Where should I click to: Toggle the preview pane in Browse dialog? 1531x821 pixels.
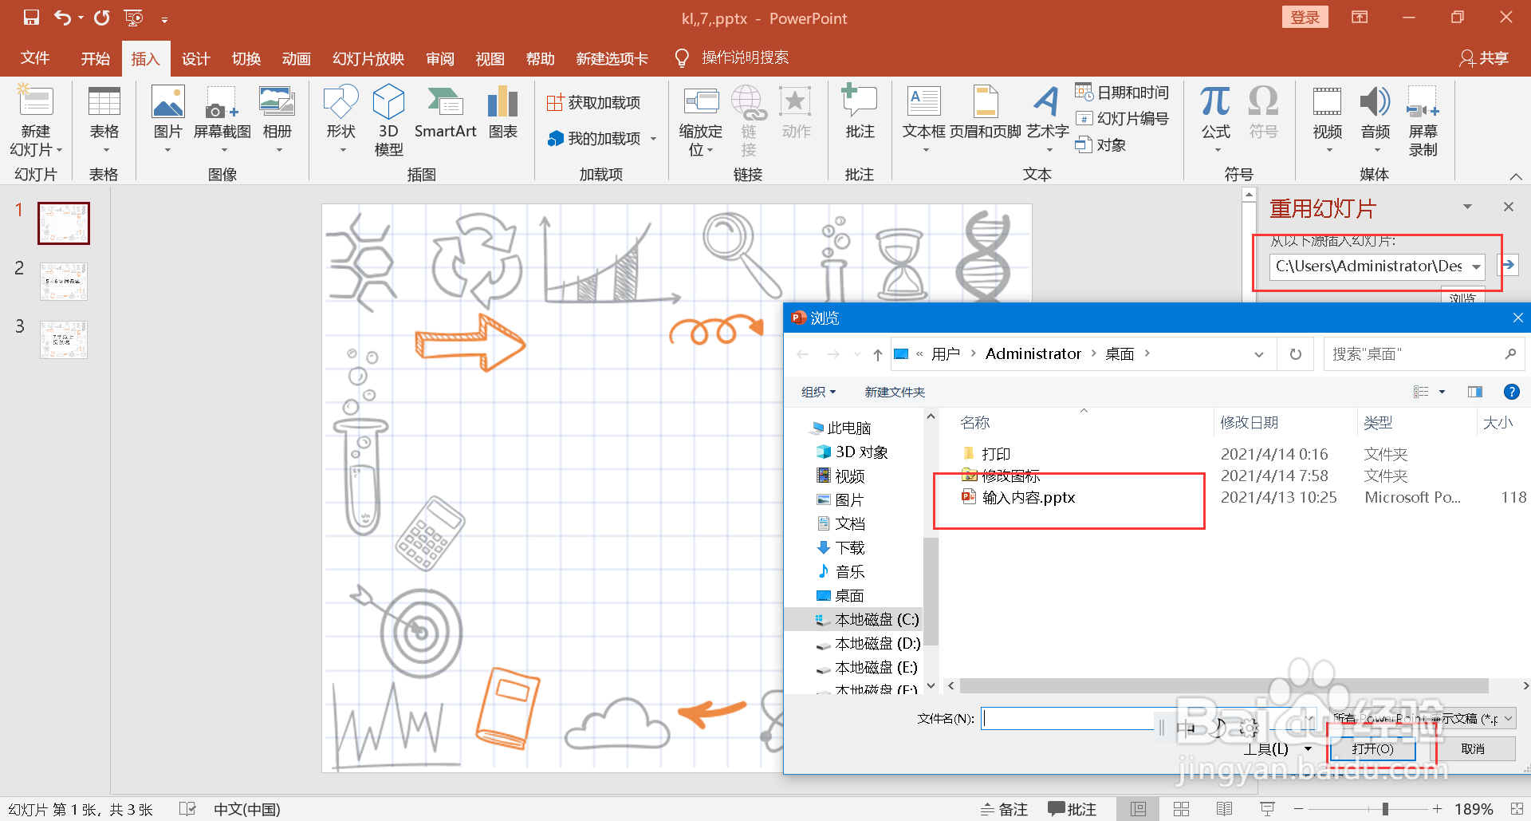1475,392
